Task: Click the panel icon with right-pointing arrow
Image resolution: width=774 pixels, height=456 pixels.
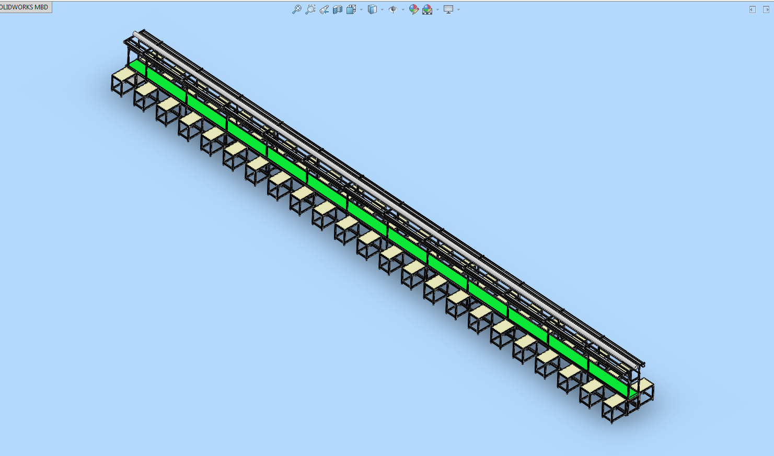Action: tap(767, 9)
